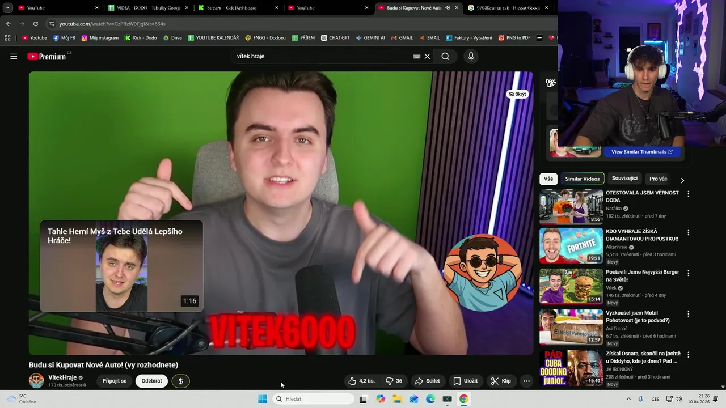Show more filter chips with right arrow
Viewport: 726px width, 408px height.
[x=682, y=180]
